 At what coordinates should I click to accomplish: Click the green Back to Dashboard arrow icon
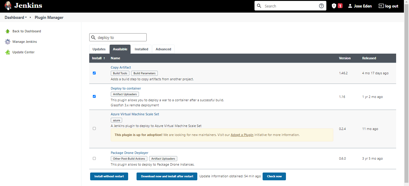tap(7, 31)
